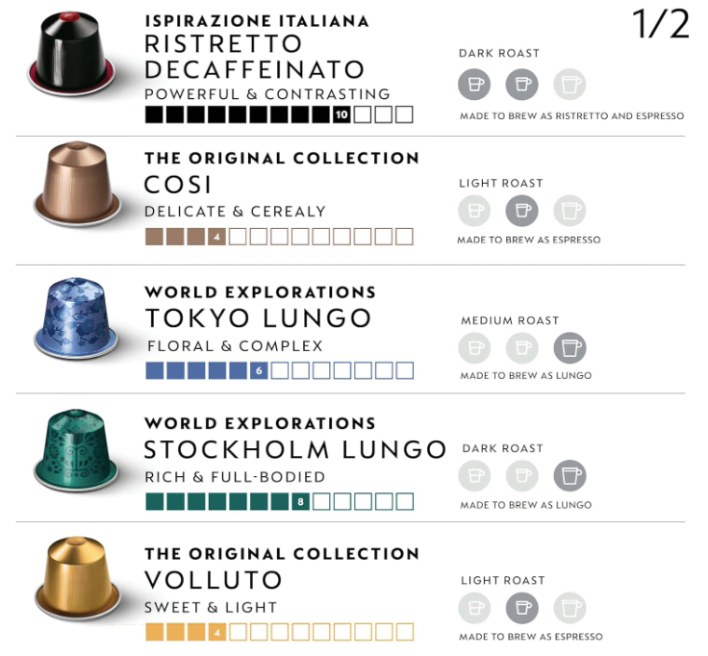Image resolution: width=708 pixels, height=656 pixels.
Task: Click the 1/2 page indicator
Action: 661,24
